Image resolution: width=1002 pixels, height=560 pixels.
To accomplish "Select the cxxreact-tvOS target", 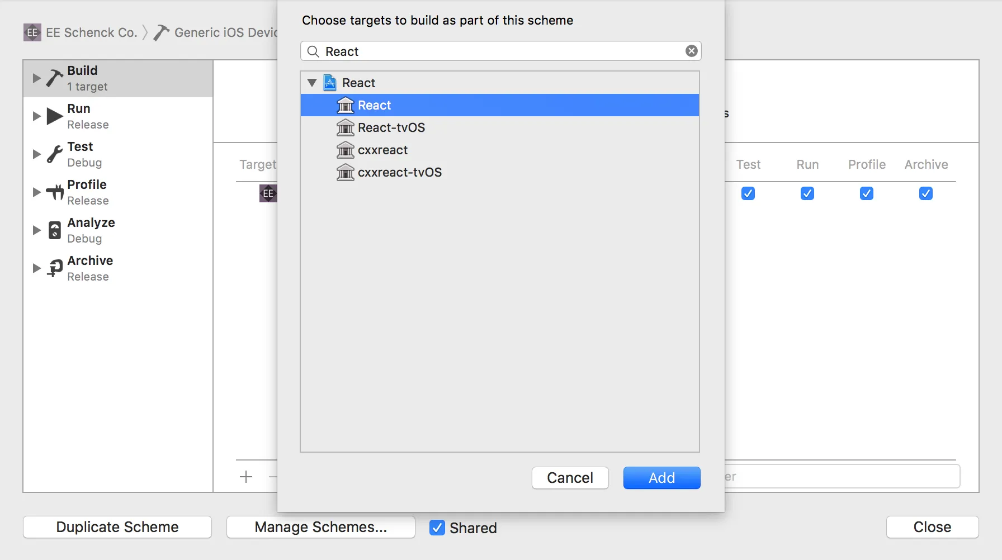I will (x=399, y=172).
